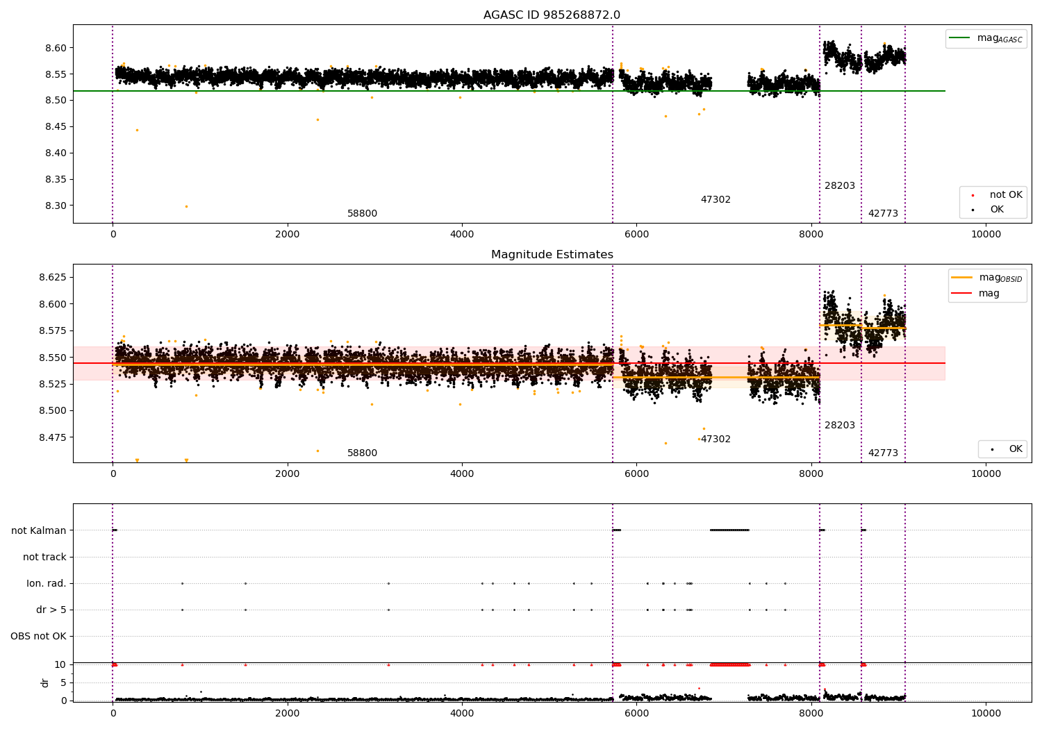Click the 'dr > 5' row label
The width and height of the screenshot is (1042, 729).
51,610
